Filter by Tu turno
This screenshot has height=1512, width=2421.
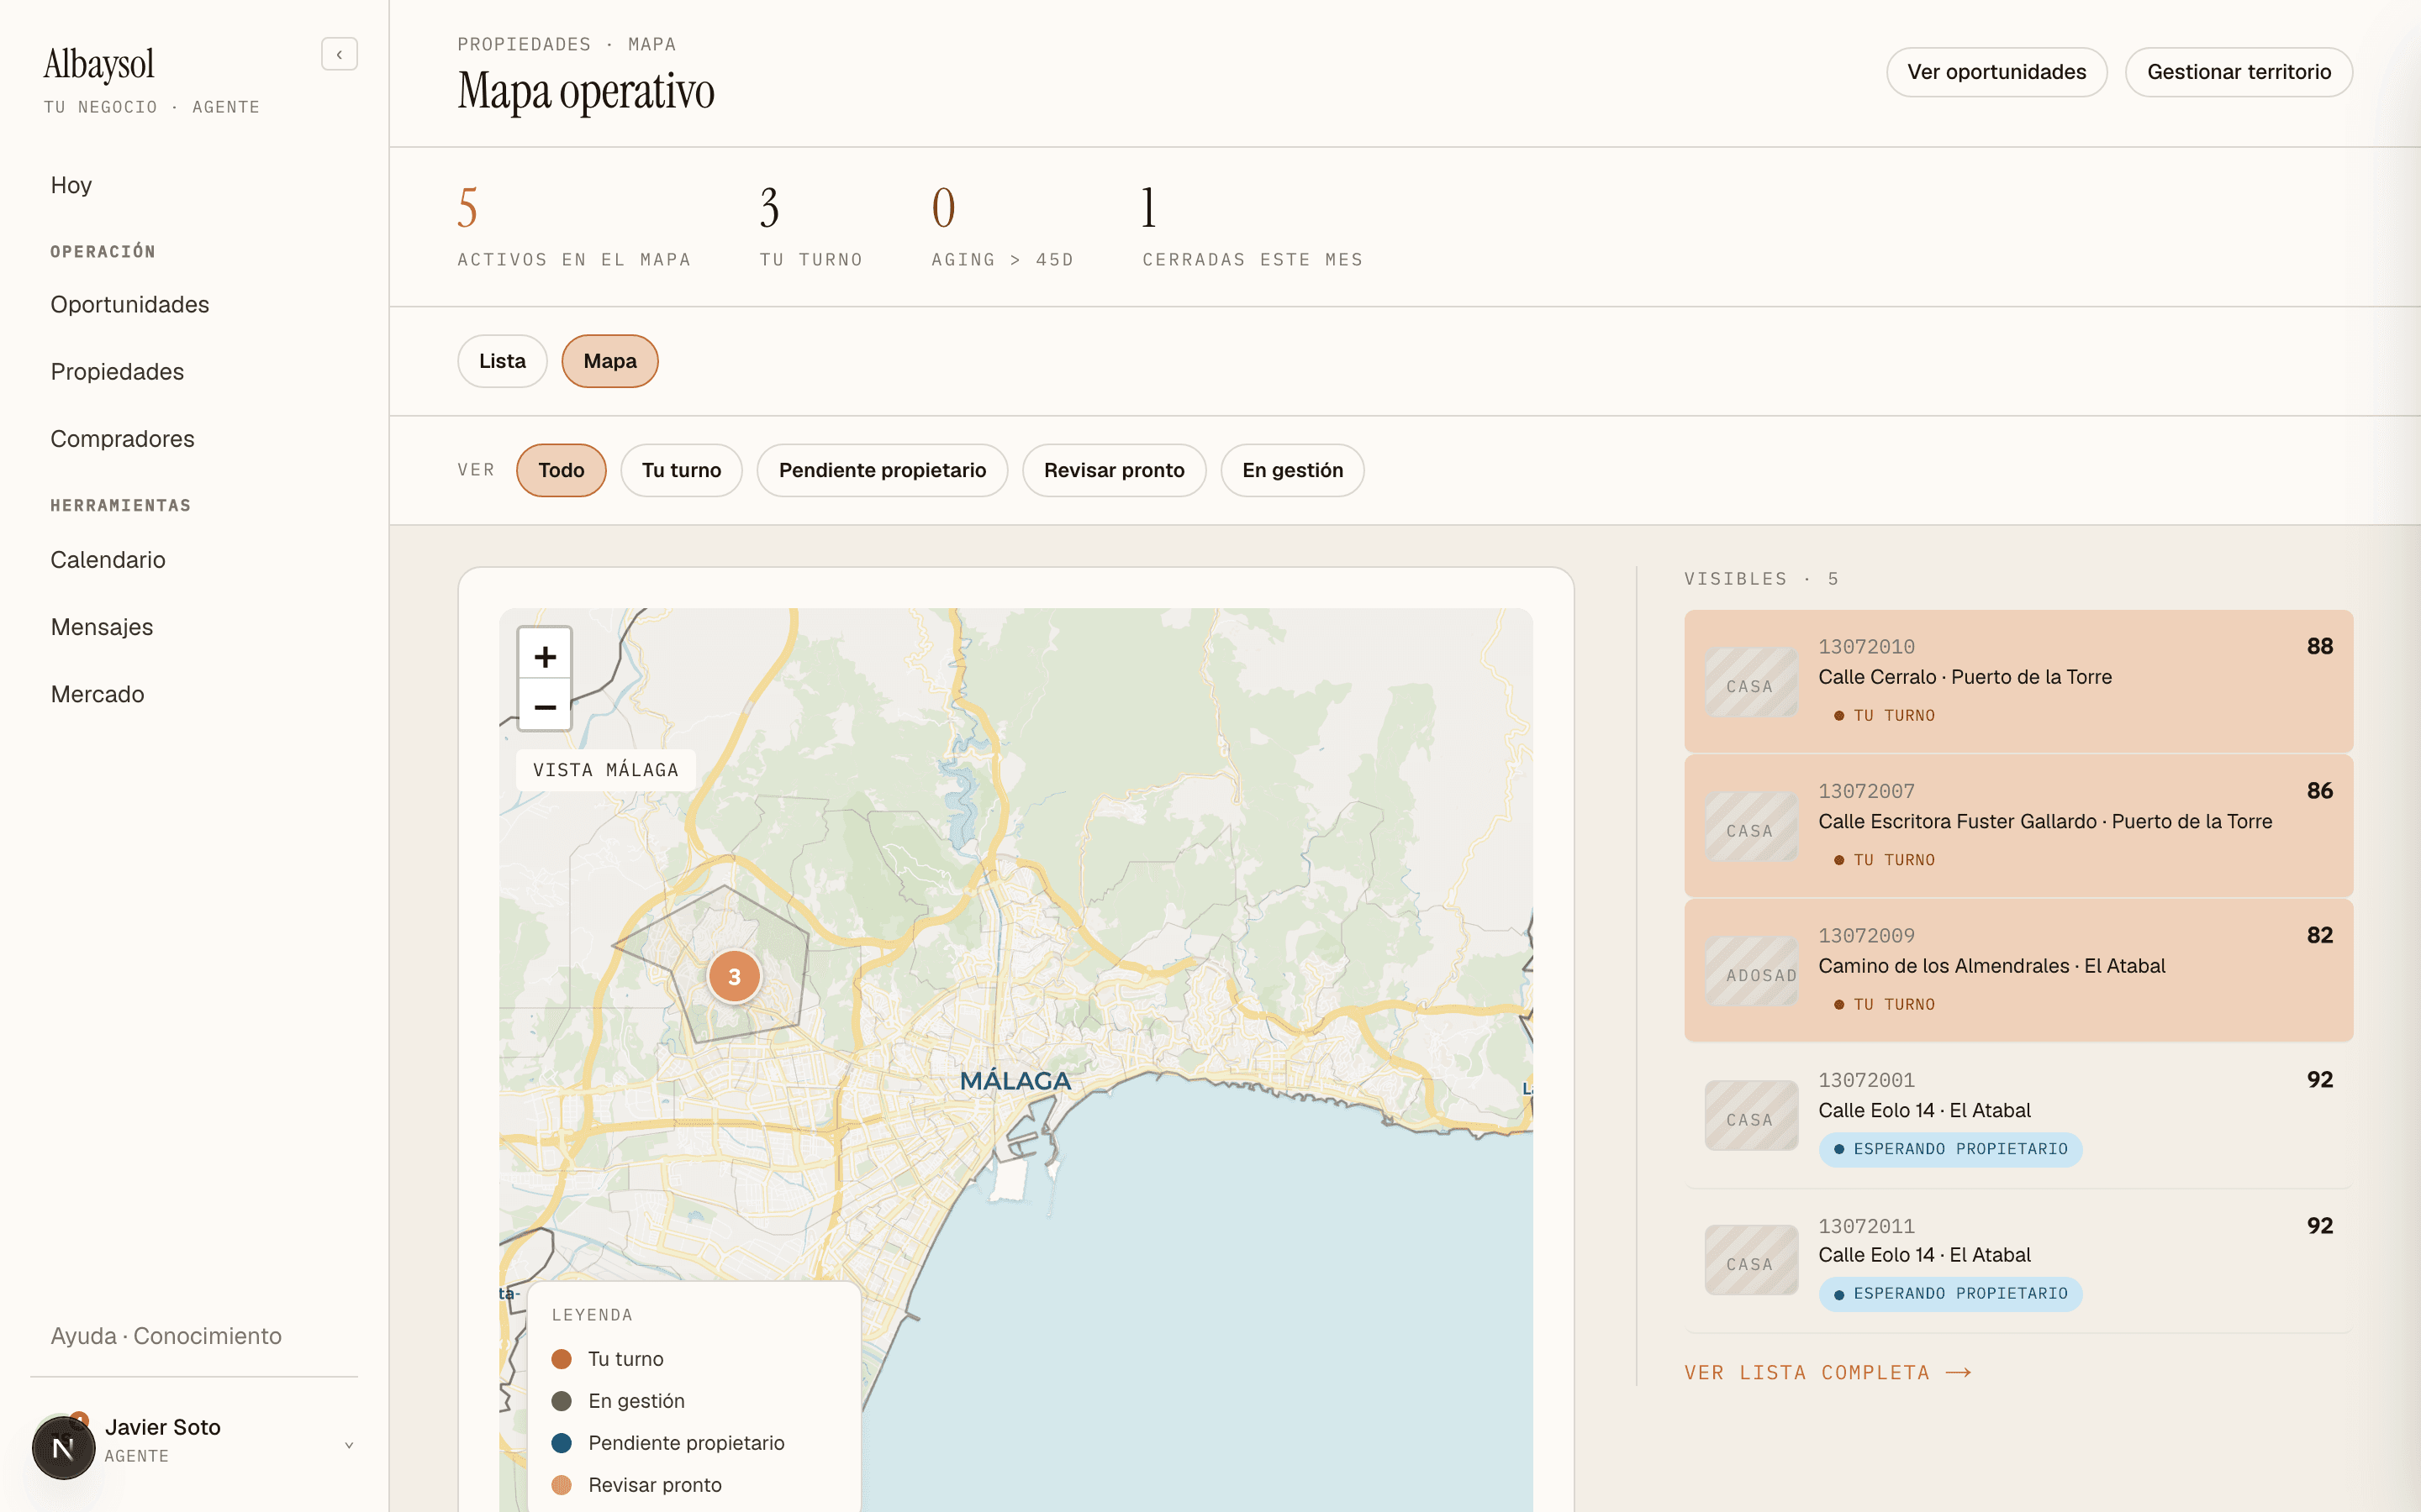click(681, 470)
